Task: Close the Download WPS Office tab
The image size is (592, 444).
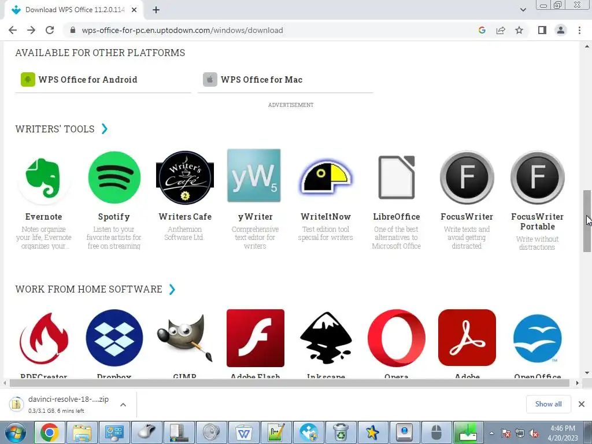Action: (134, 10)
